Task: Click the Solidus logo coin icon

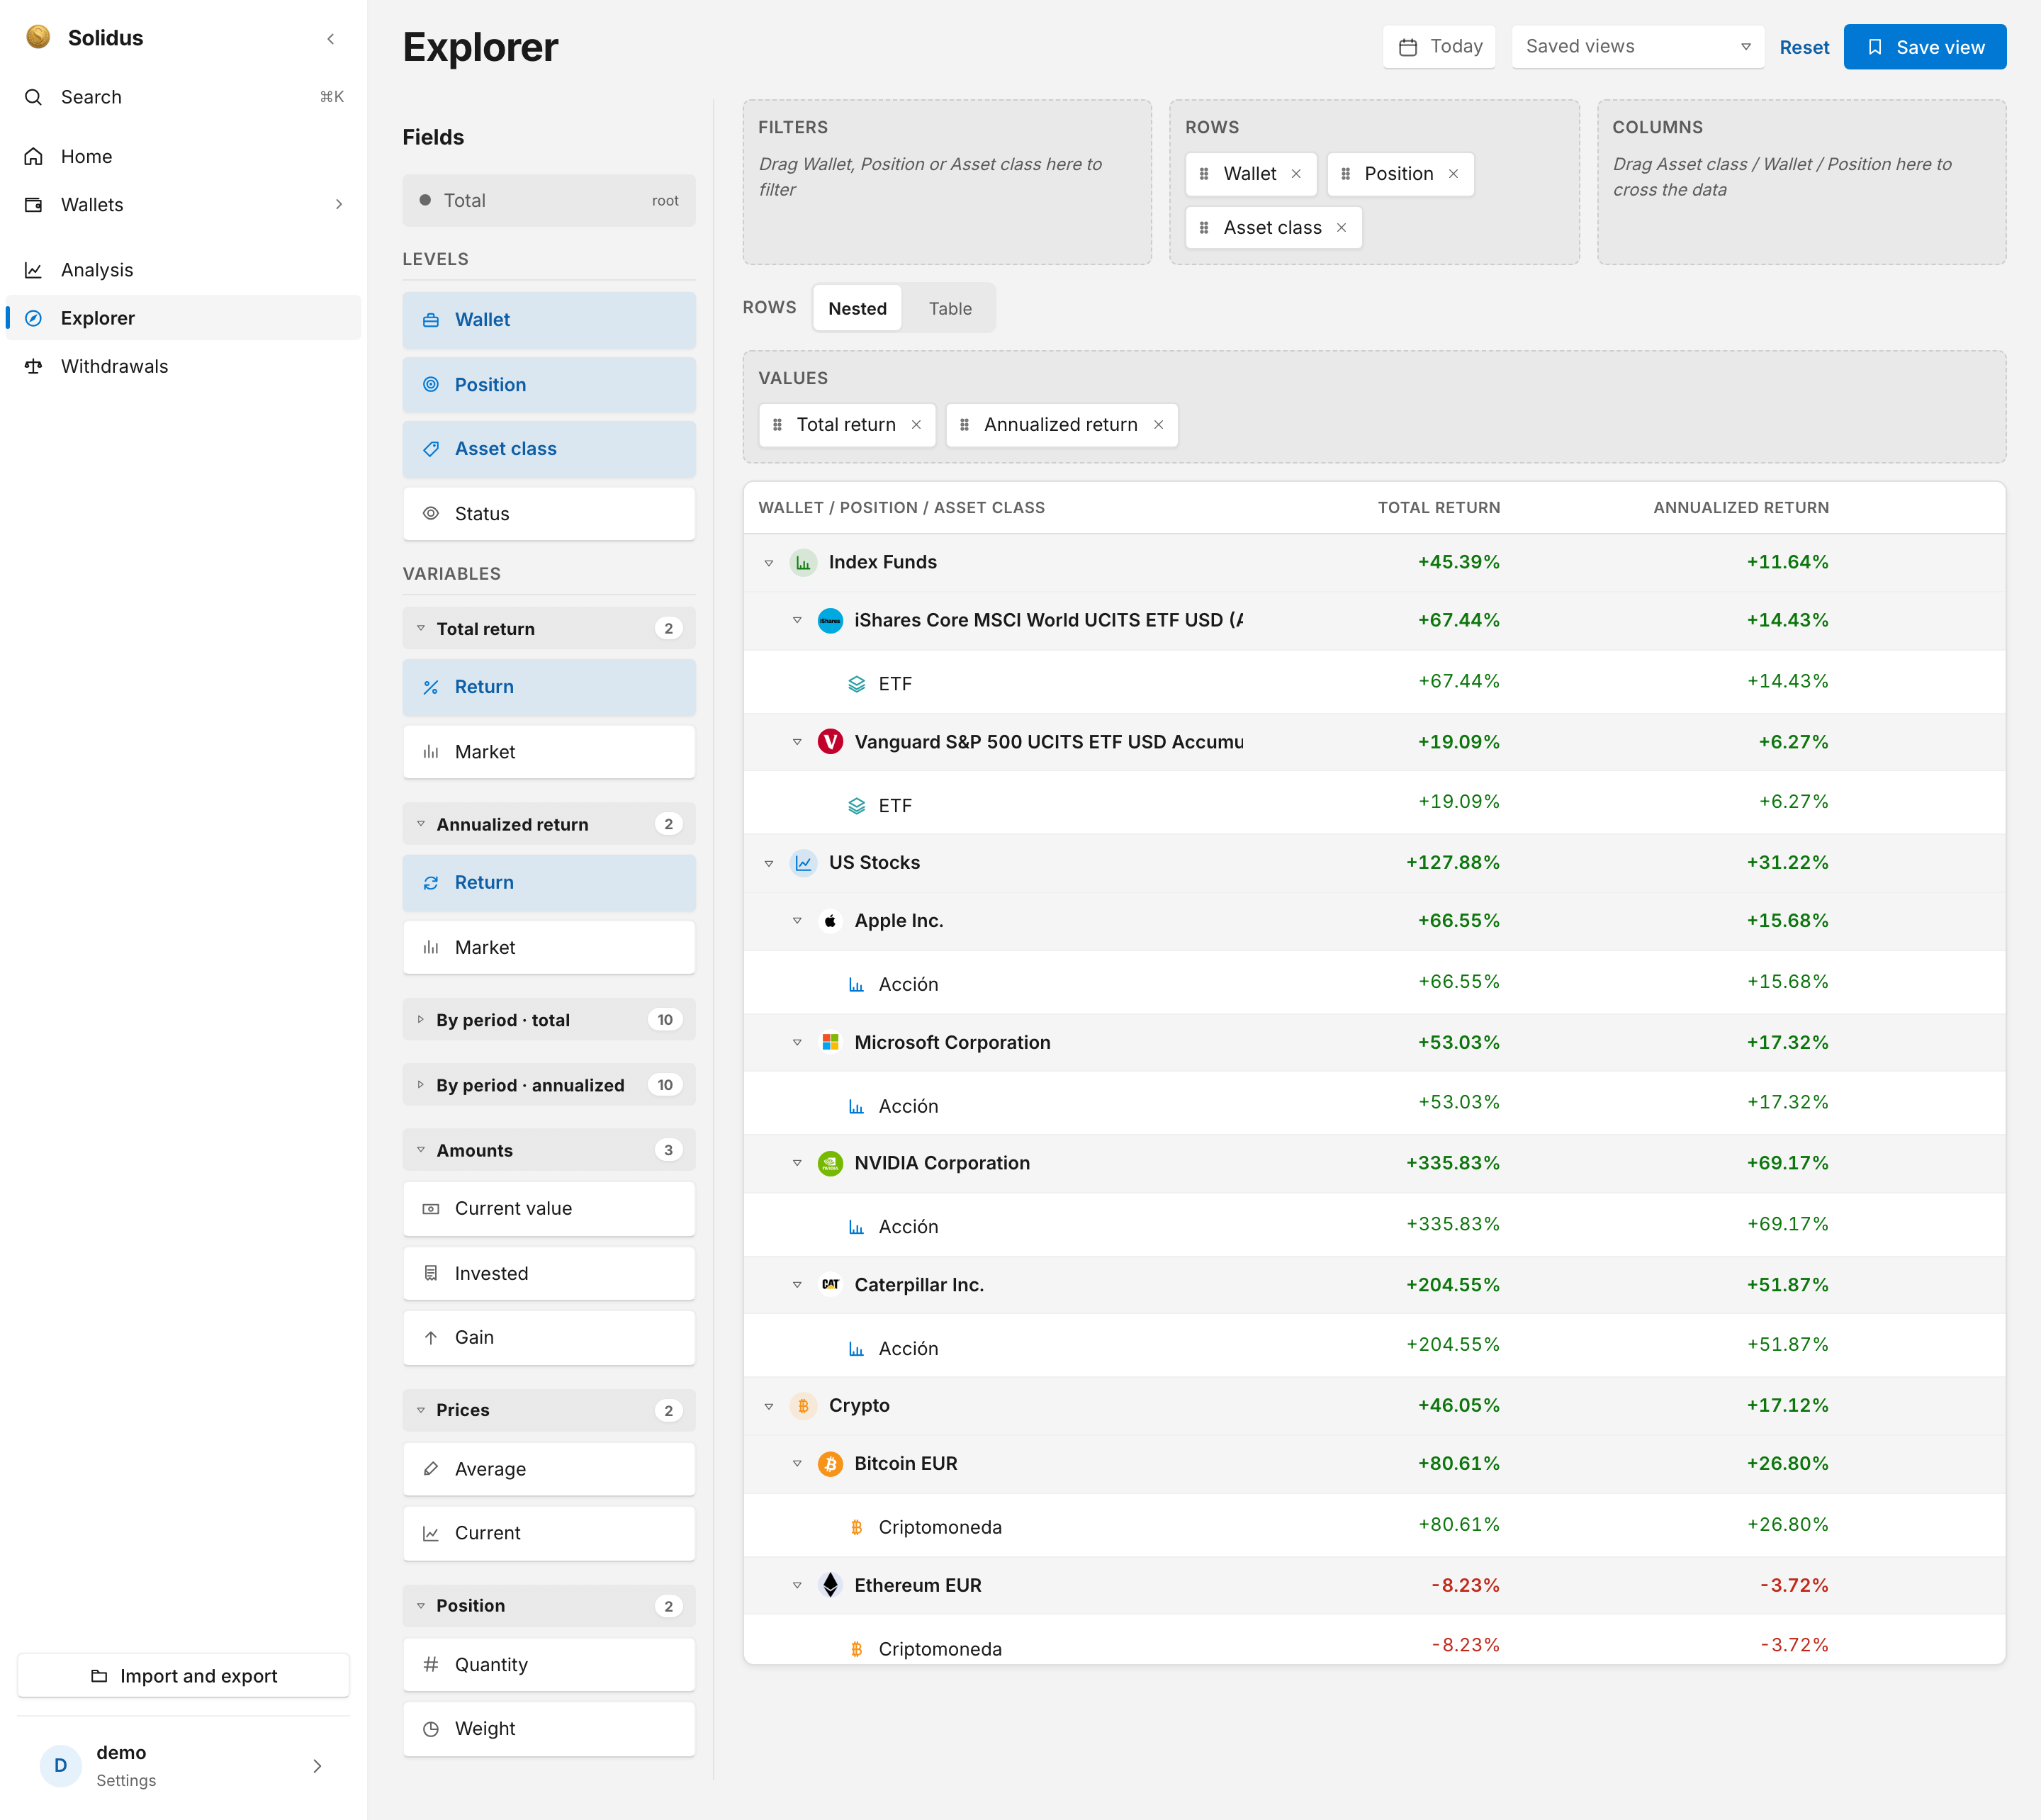Action: point(38,37)
